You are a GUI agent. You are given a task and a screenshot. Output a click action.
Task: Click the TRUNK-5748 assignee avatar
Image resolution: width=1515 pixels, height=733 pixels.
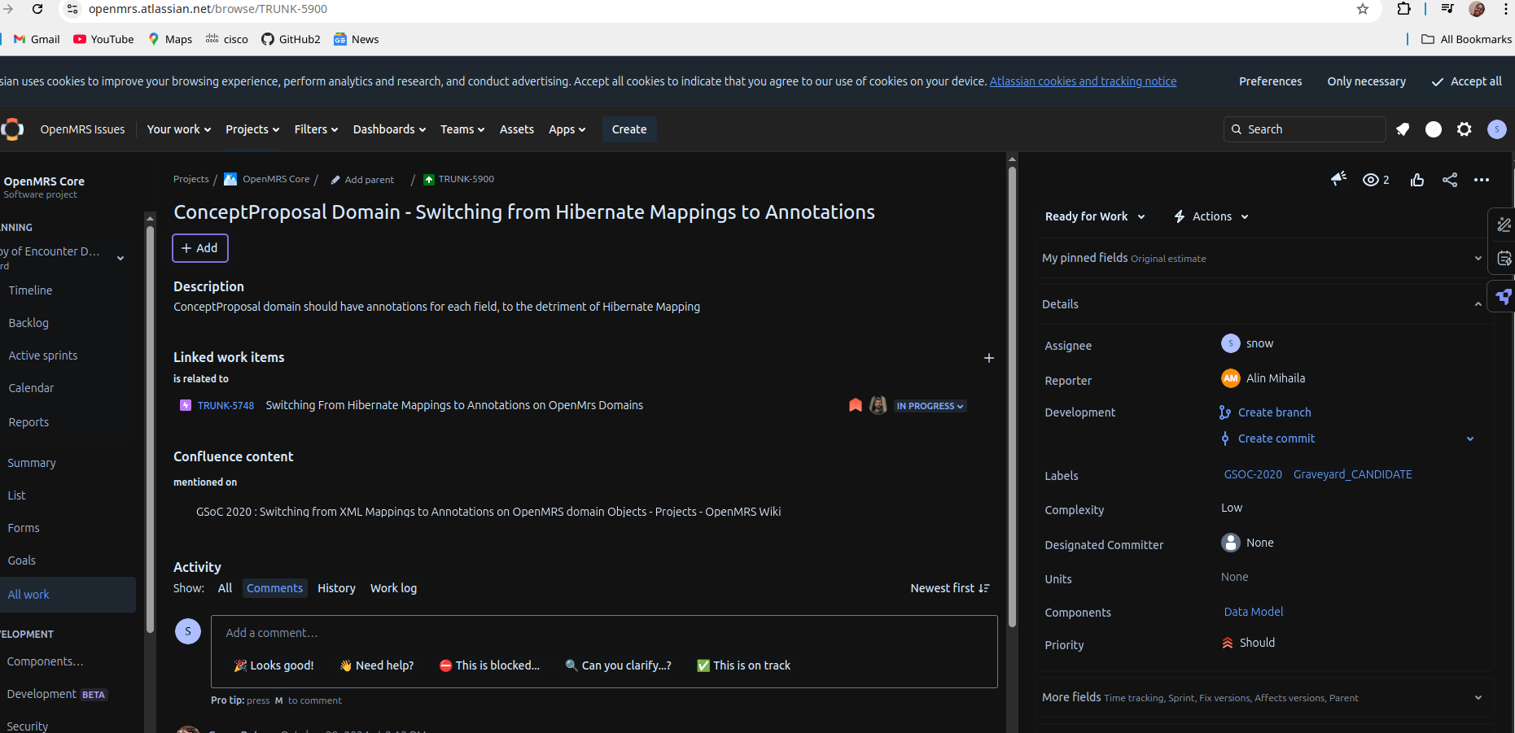(878, 405)
